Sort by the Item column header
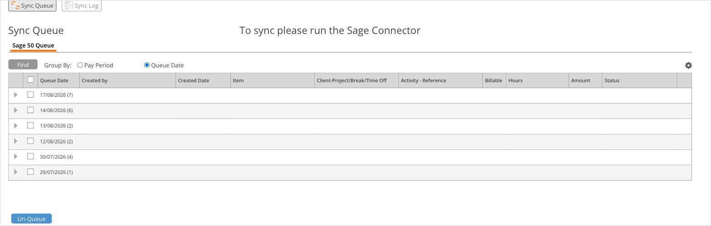 pyautogui.click(x=273, y=80)
